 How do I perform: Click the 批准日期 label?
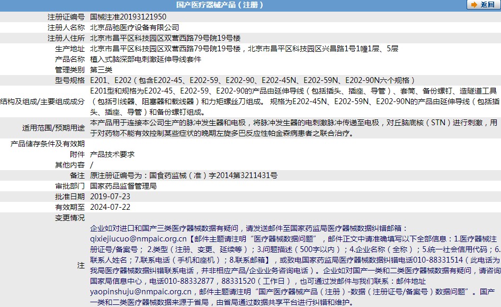[x=70, y=197]
